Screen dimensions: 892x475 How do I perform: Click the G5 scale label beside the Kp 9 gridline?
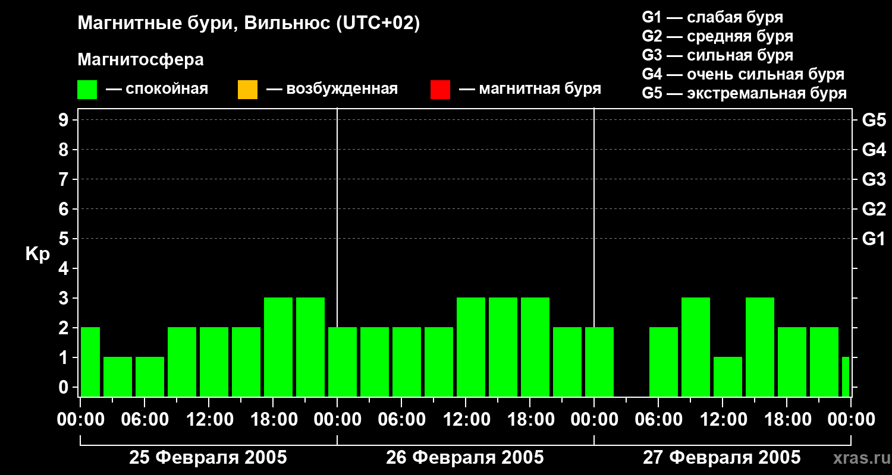coord(874,120)
